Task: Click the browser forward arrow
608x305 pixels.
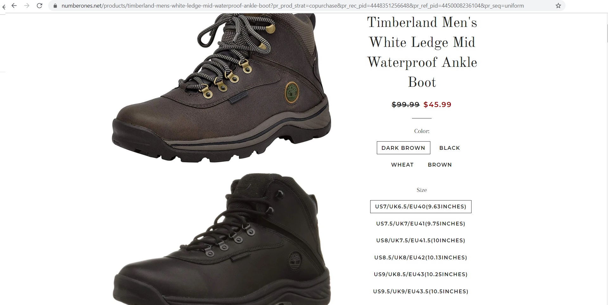Action: click(x=27, y=6)
